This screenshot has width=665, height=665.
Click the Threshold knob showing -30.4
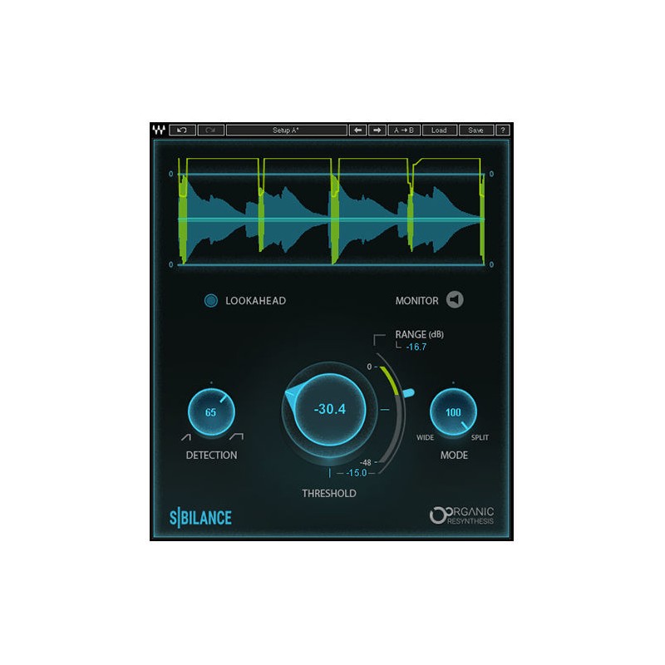330,409
